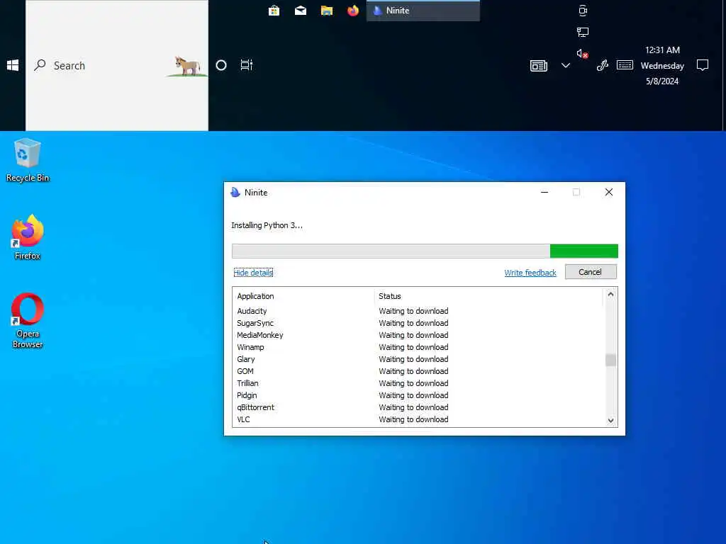Click the status text for VLC

tap(413, 419)
